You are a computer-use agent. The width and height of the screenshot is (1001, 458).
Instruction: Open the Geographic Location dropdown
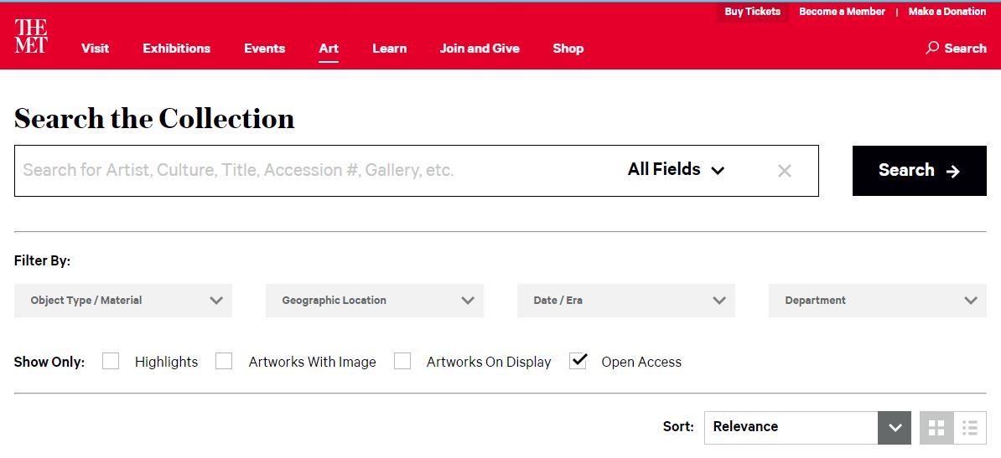coord(374,301)
